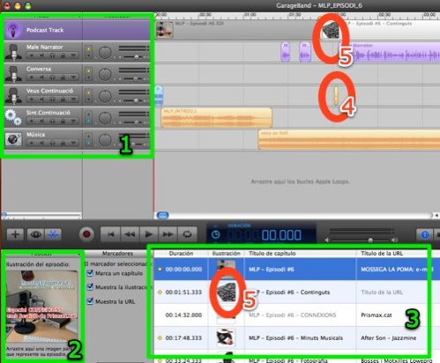Toggle the Marca un capítulo checkbox

click(x=90, y=273)
